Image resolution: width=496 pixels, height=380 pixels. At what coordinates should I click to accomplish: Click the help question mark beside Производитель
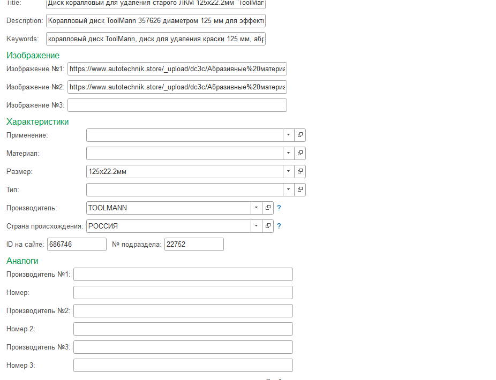point(279,208)
